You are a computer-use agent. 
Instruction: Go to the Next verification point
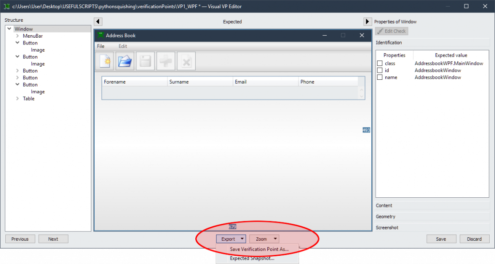53,239
